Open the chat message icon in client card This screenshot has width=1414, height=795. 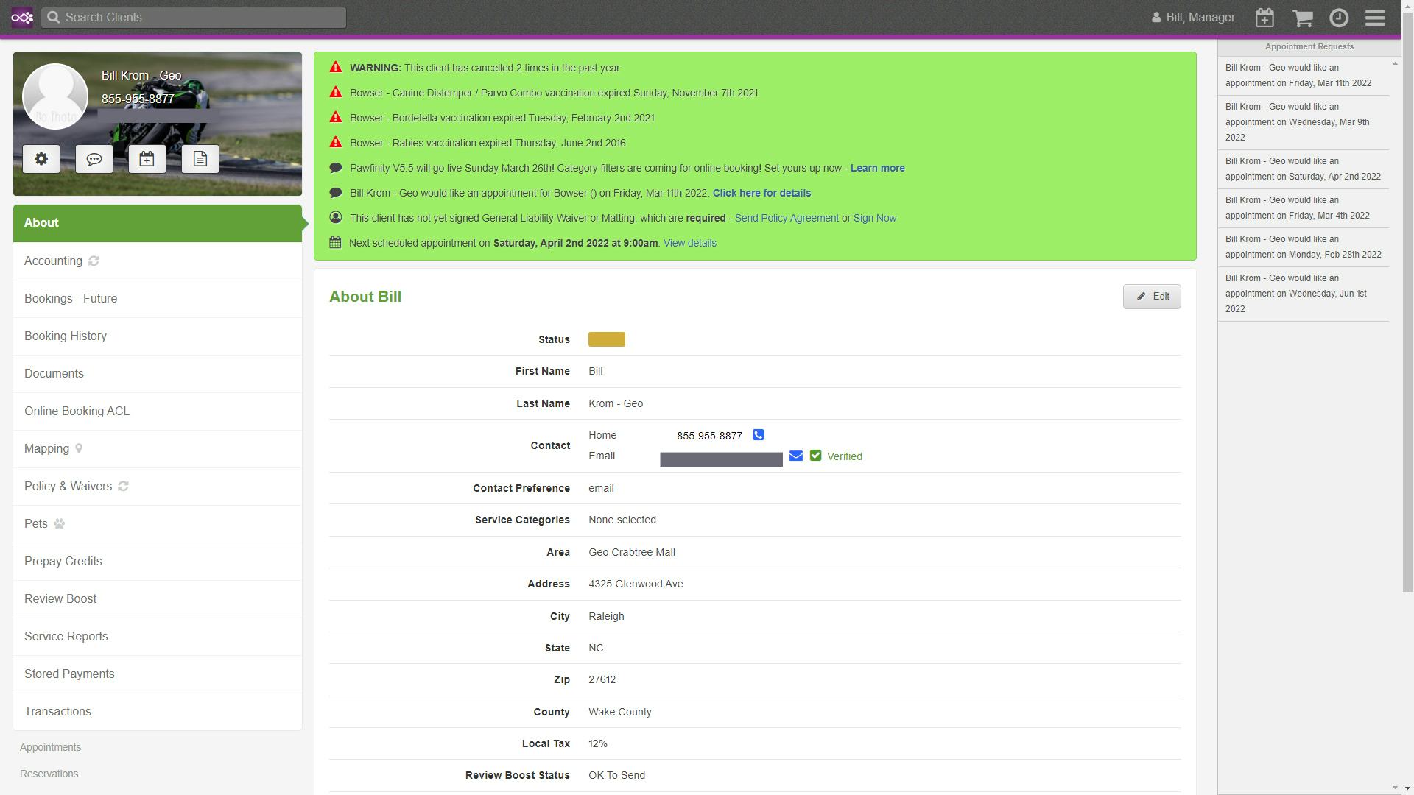[x=94, y=159]
